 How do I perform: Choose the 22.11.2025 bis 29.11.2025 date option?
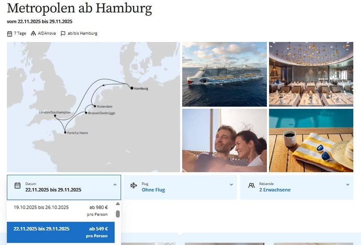pyautogui.click(x=60, y=232)
